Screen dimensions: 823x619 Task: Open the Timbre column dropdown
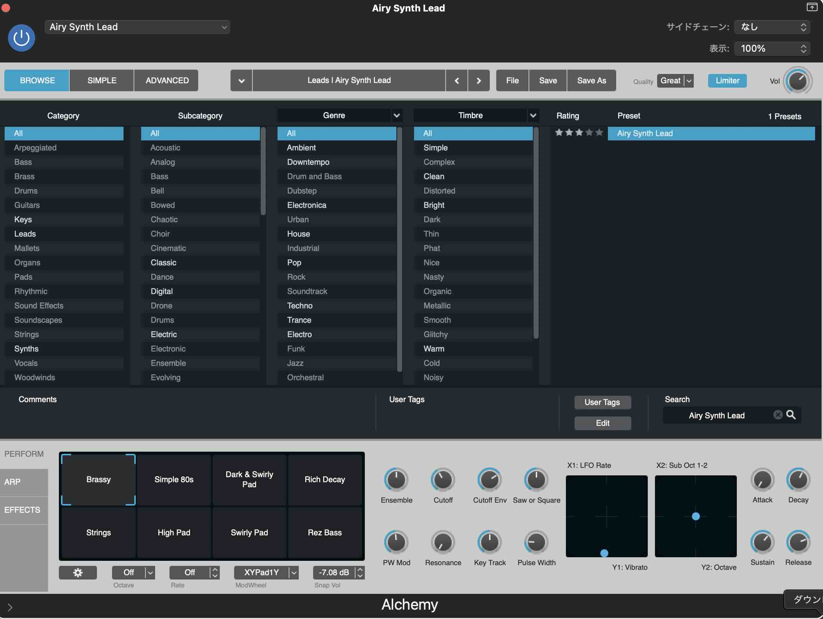(533, 116)
